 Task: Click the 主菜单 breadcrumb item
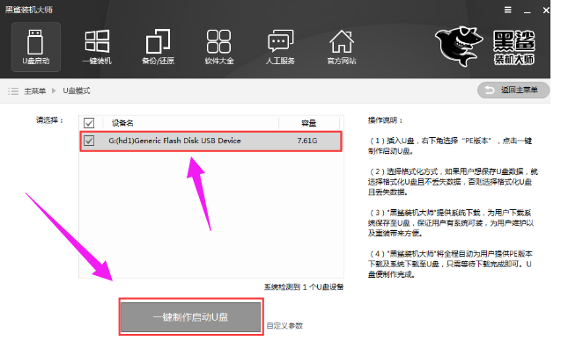(x=35, y=91)
